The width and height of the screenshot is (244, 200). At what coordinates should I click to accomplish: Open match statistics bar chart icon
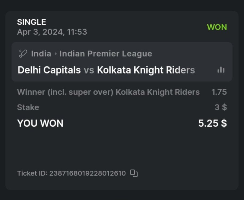tap(221, 70)
